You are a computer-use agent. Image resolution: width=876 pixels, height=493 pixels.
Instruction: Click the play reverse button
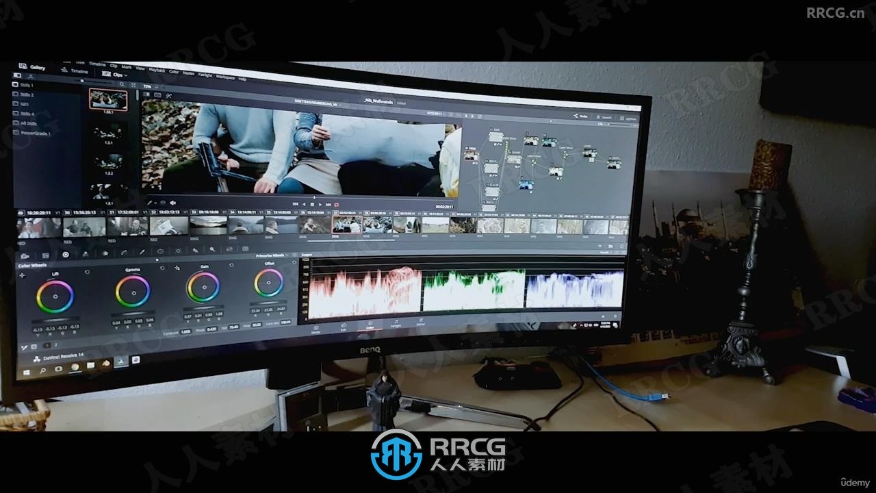tap(304, 204)
